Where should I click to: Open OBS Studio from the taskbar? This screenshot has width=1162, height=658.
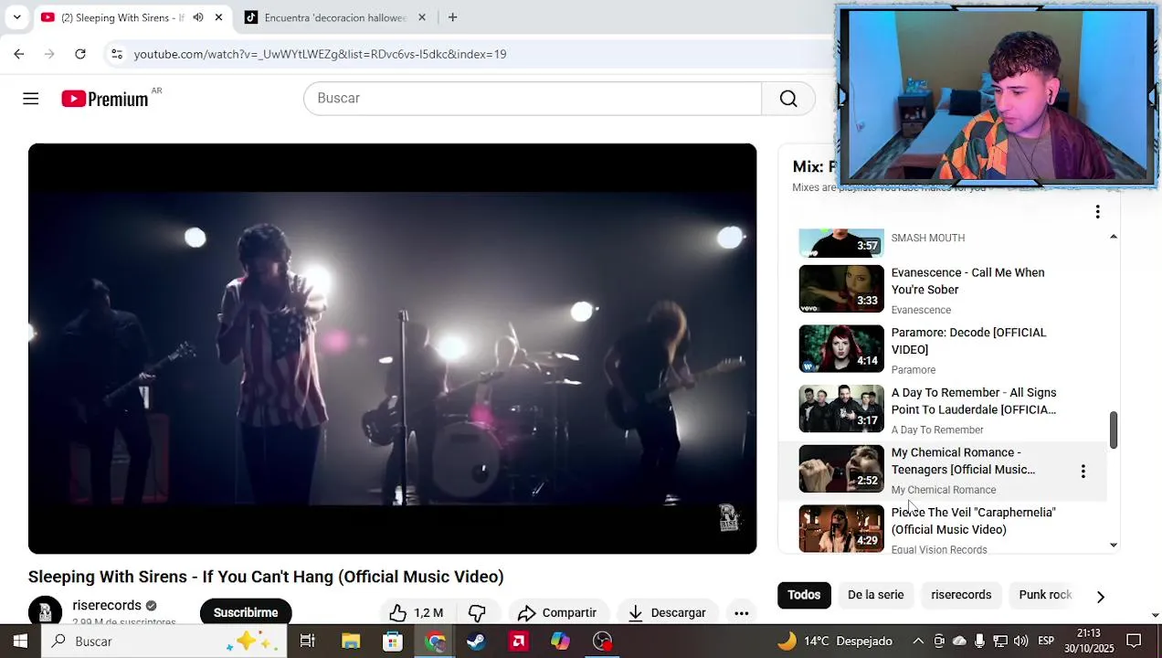602,642
